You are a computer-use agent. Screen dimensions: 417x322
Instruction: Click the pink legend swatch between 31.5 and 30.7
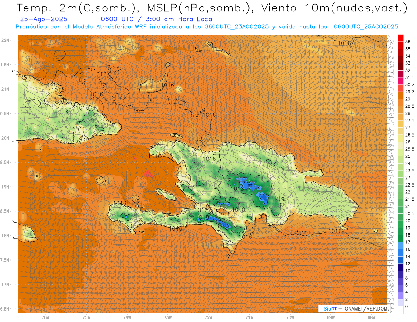tap(401, 81)
